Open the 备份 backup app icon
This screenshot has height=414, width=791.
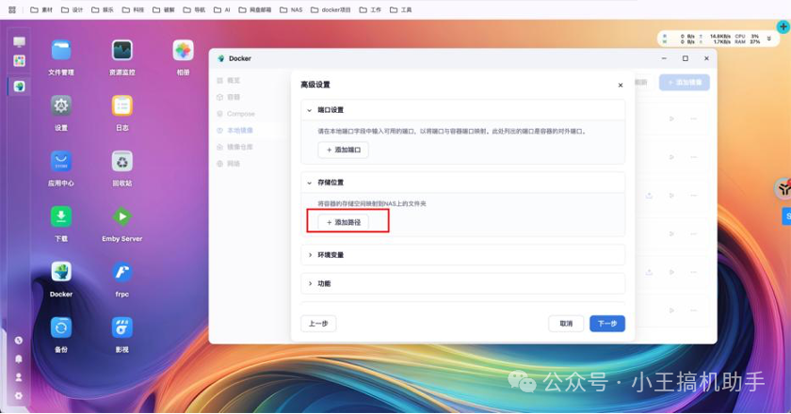pos(61,327)
